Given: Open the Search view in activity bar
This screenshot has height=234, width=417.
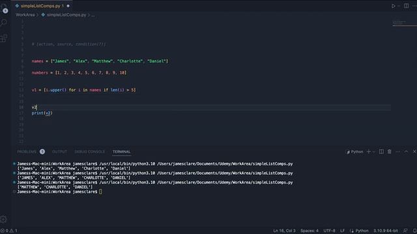Looking at the screenshot, I should [4, 23].
